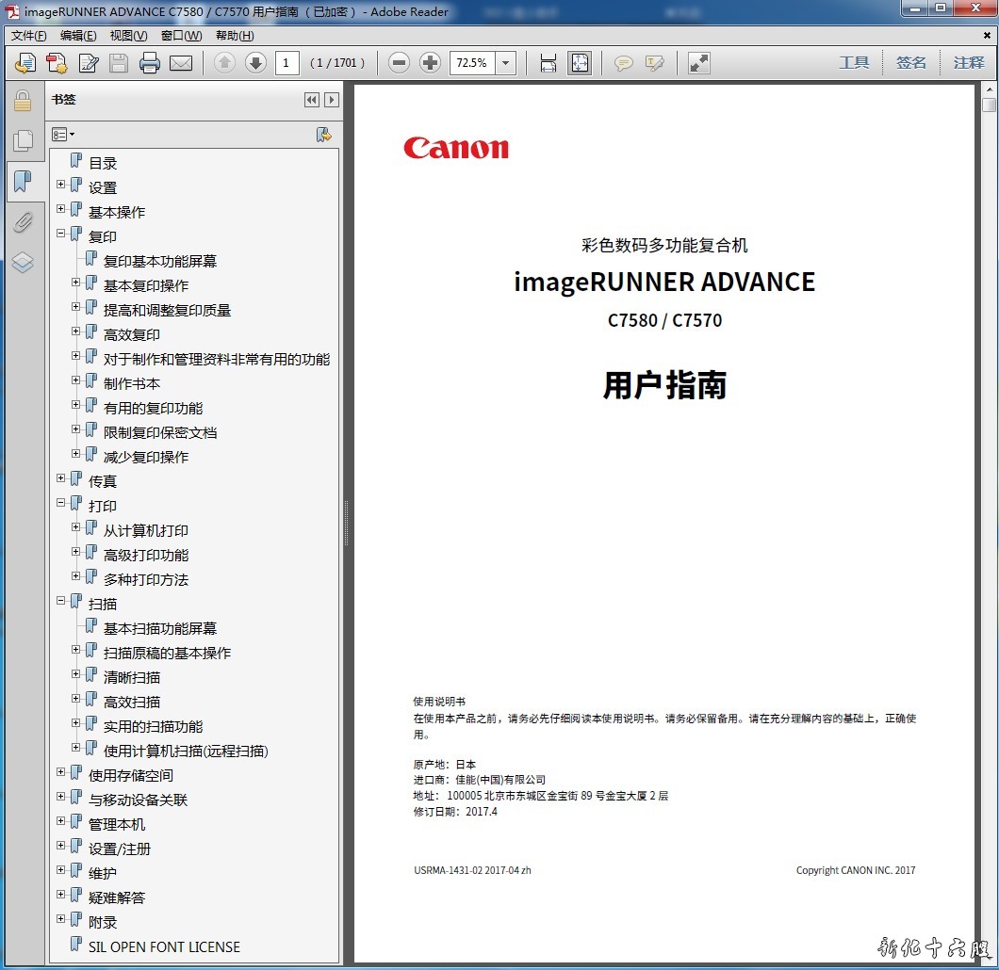Zoom in using the plus button

(x=431, y=63)
